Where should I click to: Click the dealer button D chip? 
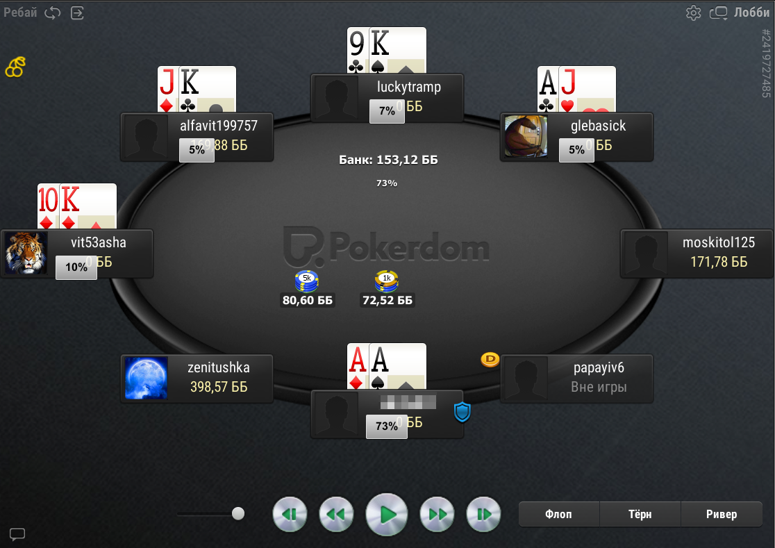click(x=490, y=359)
